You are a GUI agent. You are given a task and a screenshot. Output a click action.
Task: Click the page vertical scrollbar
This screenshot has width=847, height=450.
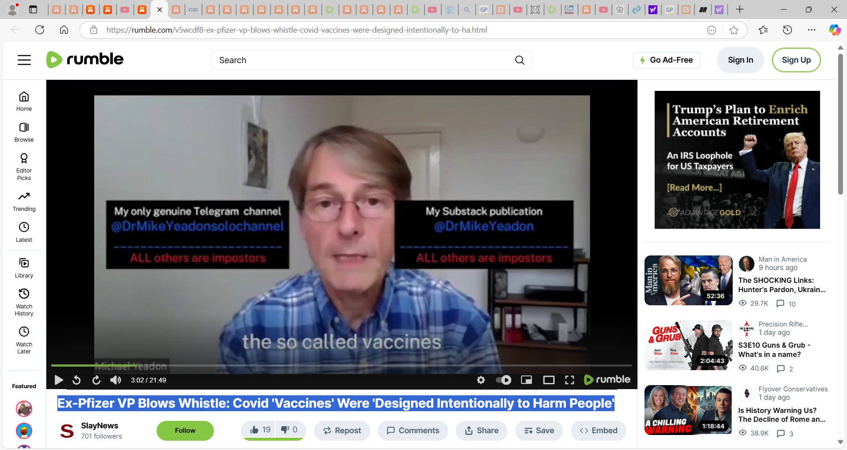click(x=840, y=124)
